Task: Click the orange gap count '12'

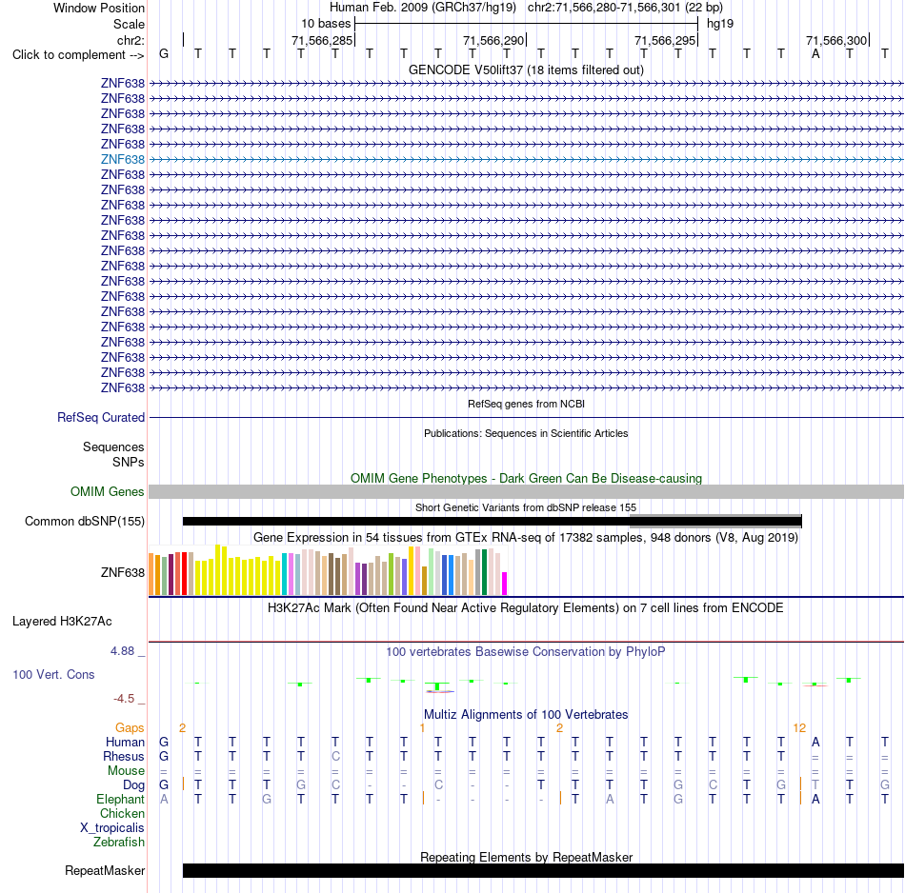Action: pos(799,728)
